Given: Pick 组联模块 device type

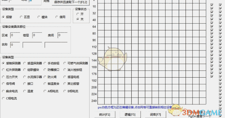Looking at the screenshot, I should point(31,70).
